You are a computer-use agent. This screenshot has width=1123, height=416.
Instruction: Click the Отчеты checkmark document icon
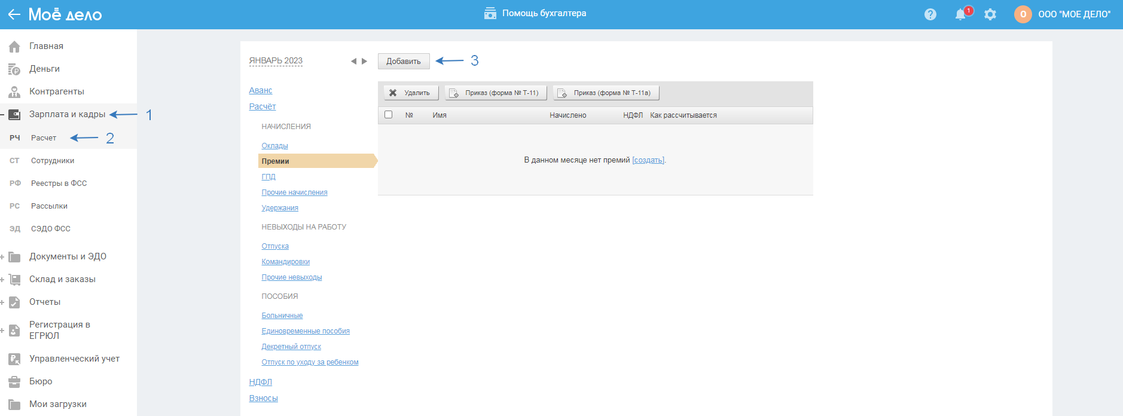(14, 302)
